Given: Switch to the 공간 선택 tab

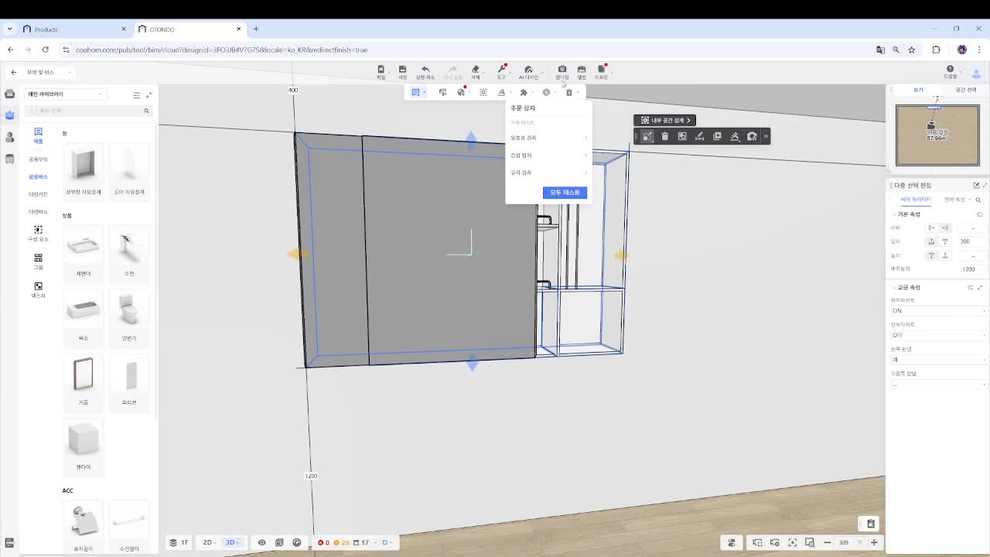Looking at the screenshot, I should [x=965, y=90].
